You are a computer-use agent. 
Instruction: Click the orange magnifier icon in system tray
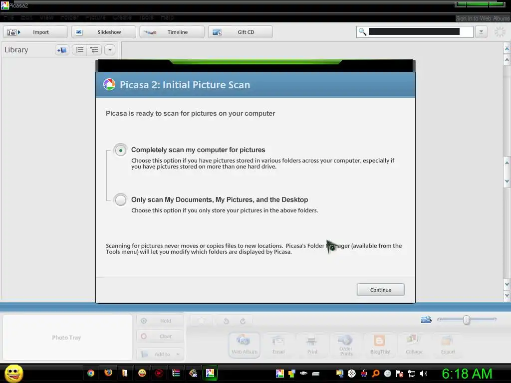pos(375,374)
